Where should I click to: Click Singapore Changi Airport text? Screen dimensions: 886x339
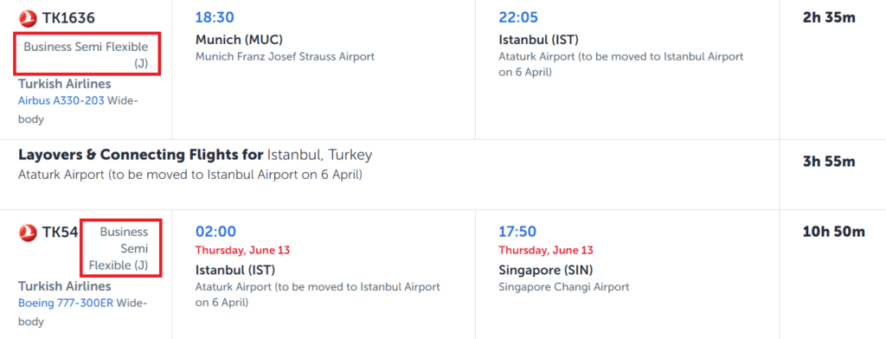564,287
